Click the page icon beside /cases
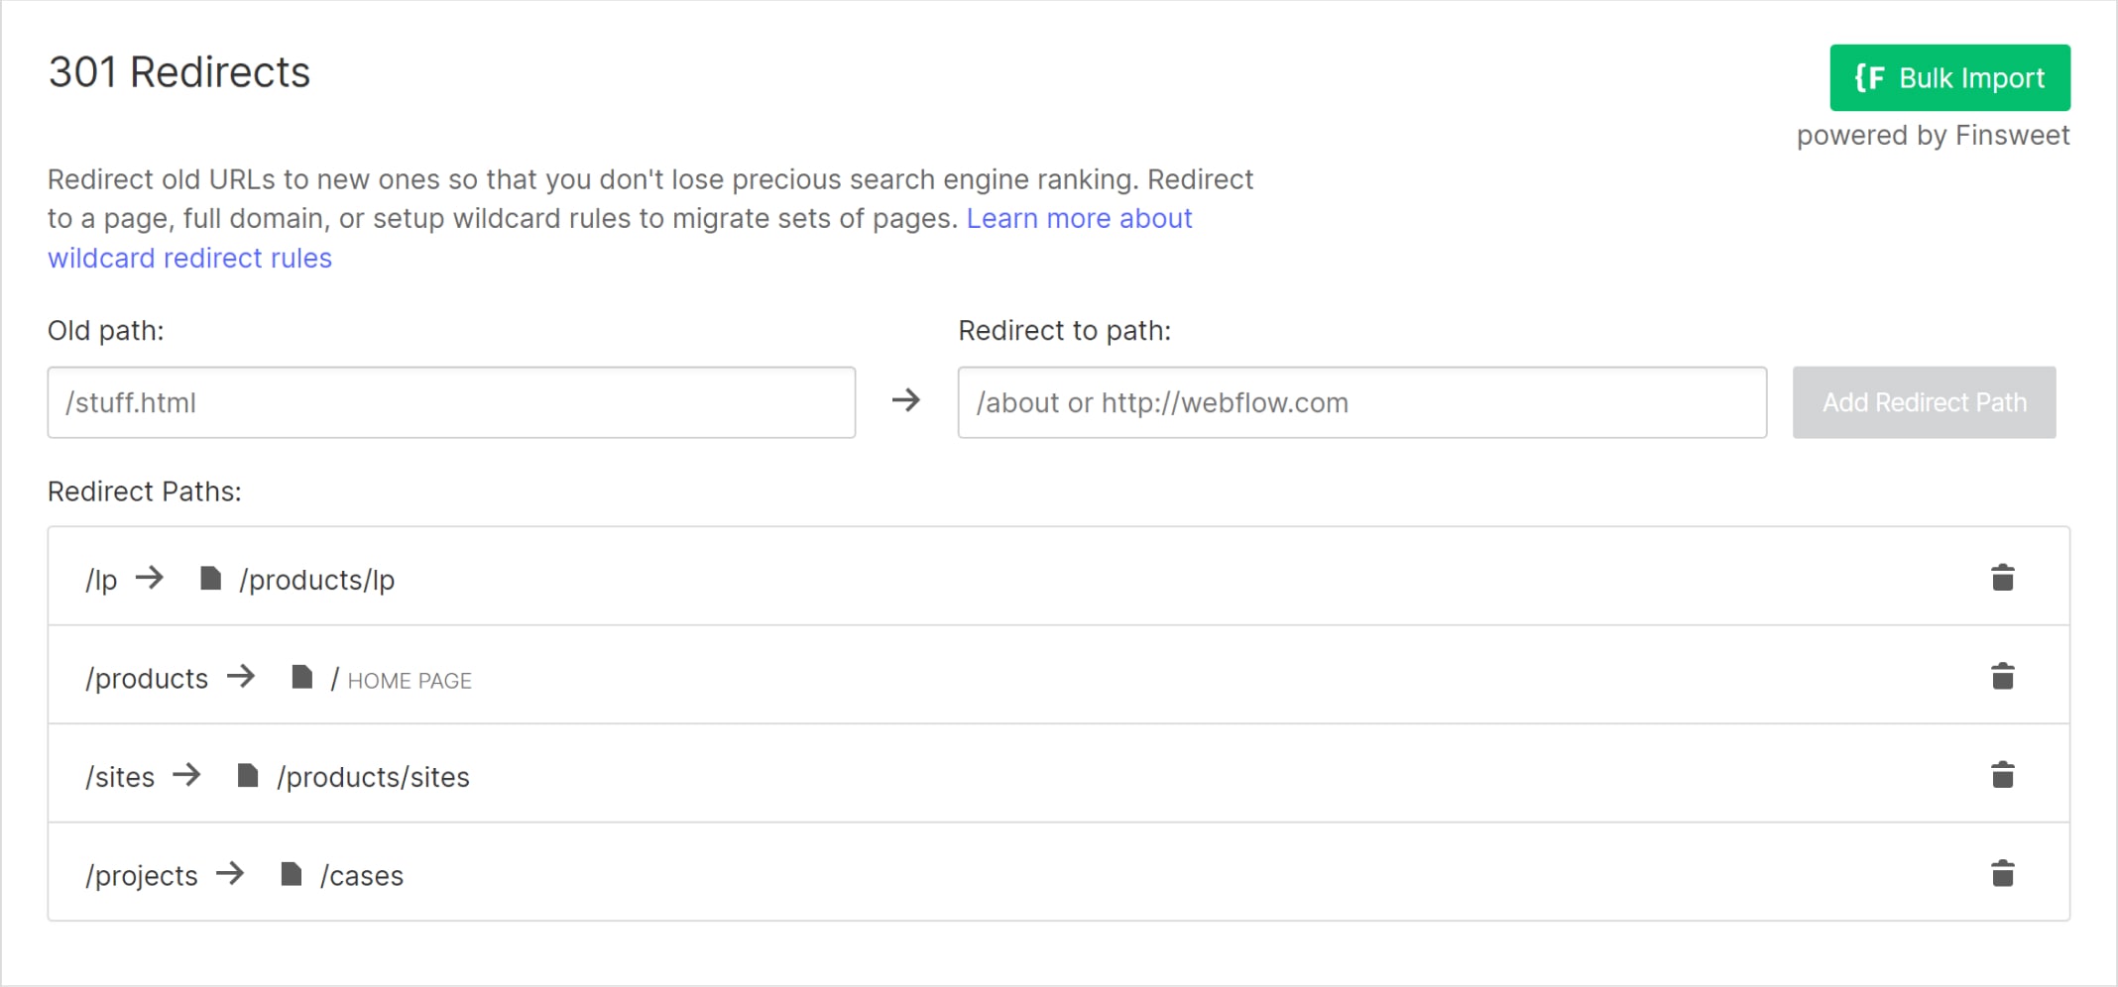The width and height of the screenshot is (2118, 987). coord(291,874)
